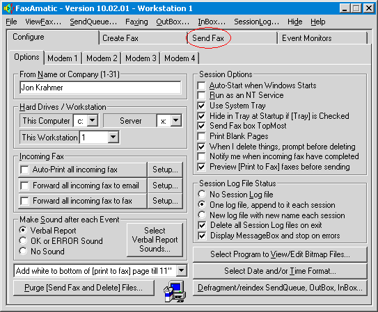
Task: Open the ViewFax menu
Action: click(43, 22)
